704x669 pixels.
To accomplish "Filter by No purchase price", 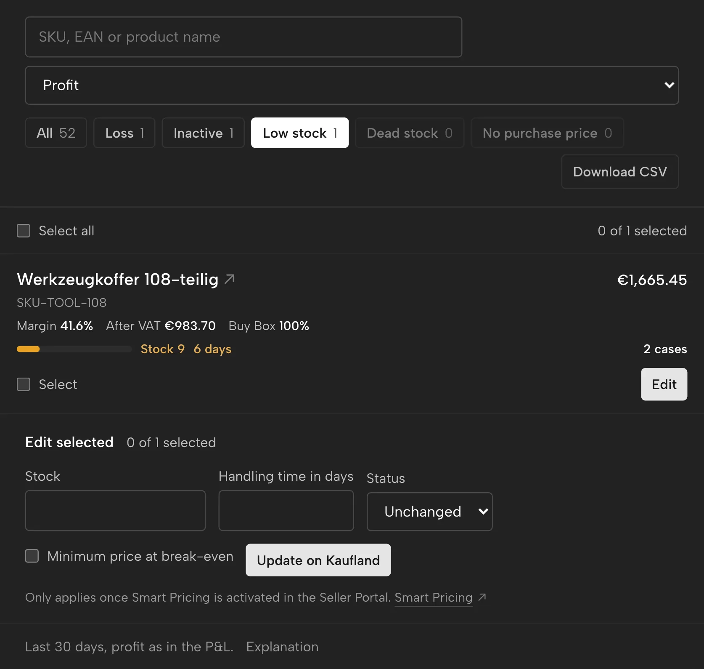I will 547,133.
